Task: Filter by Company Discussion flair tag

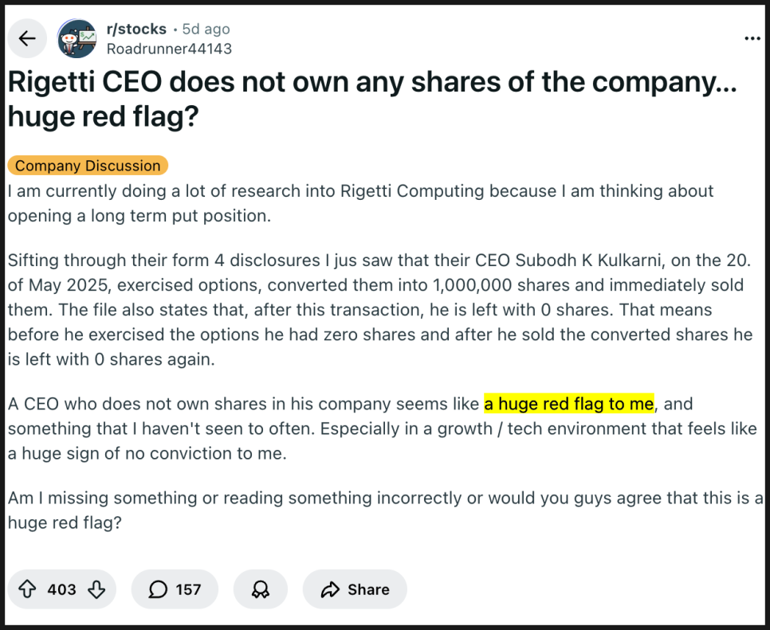Action: [88, 166]
